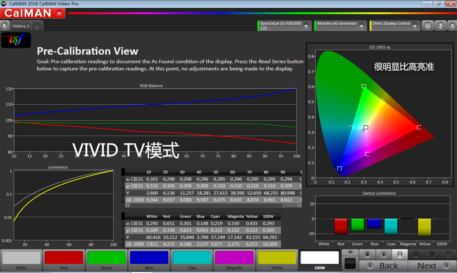Click the Luminance chart

63,205
